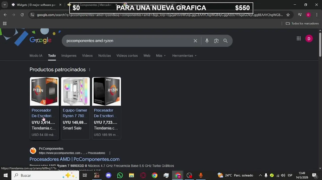This screenshot has width=322, height=180.
Task: Clear the search box with the X
Action: [195, 41]
